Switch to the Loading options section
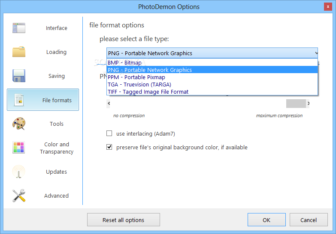Screen dimensions: 336x234 click(x=43, y=52)
